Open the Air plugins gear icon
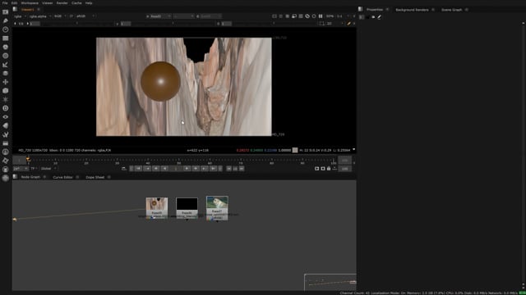The height and width of the screenshot is (295, 526). coord(6,161)
